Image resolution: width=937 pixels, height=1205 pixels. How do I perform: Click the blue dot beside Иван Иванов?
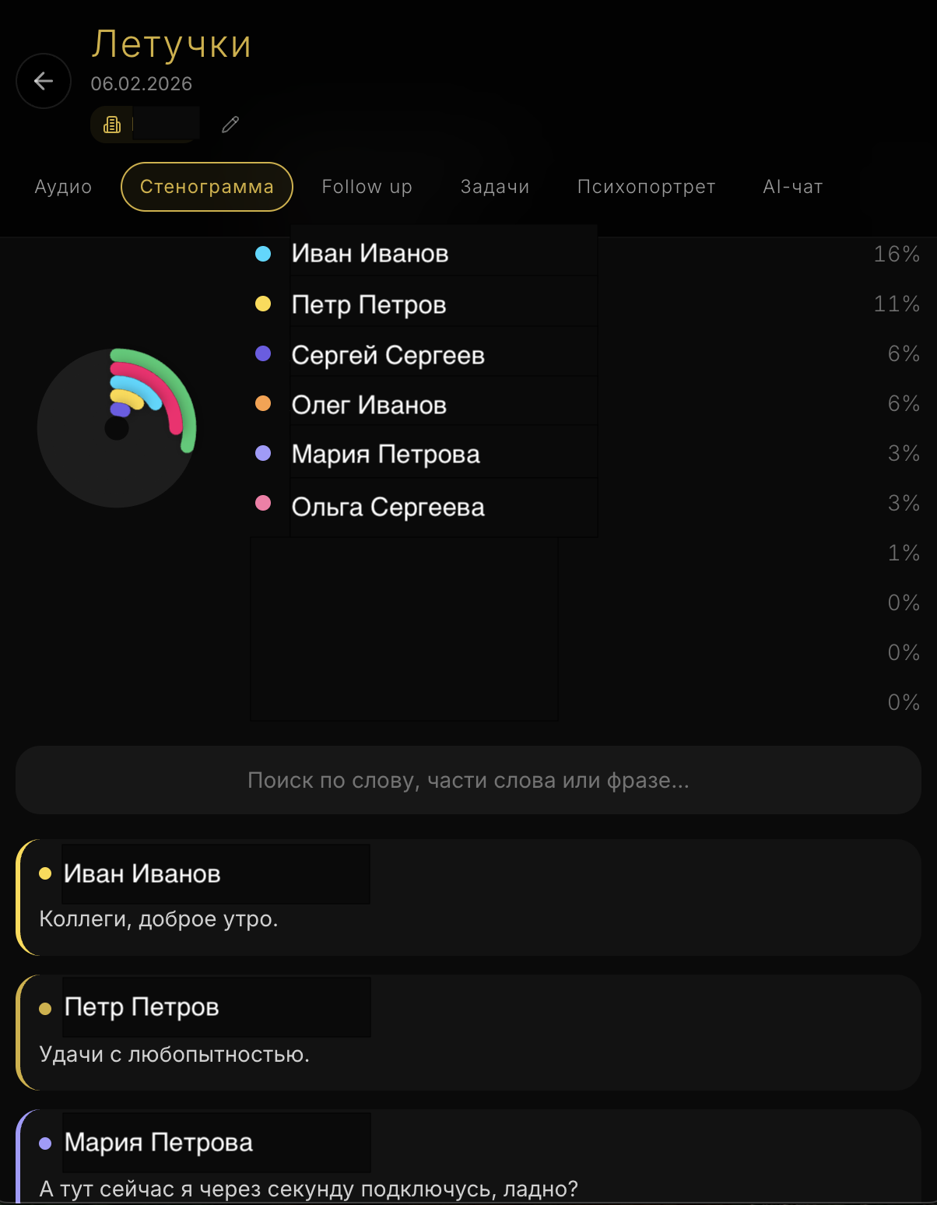[263, 254]
